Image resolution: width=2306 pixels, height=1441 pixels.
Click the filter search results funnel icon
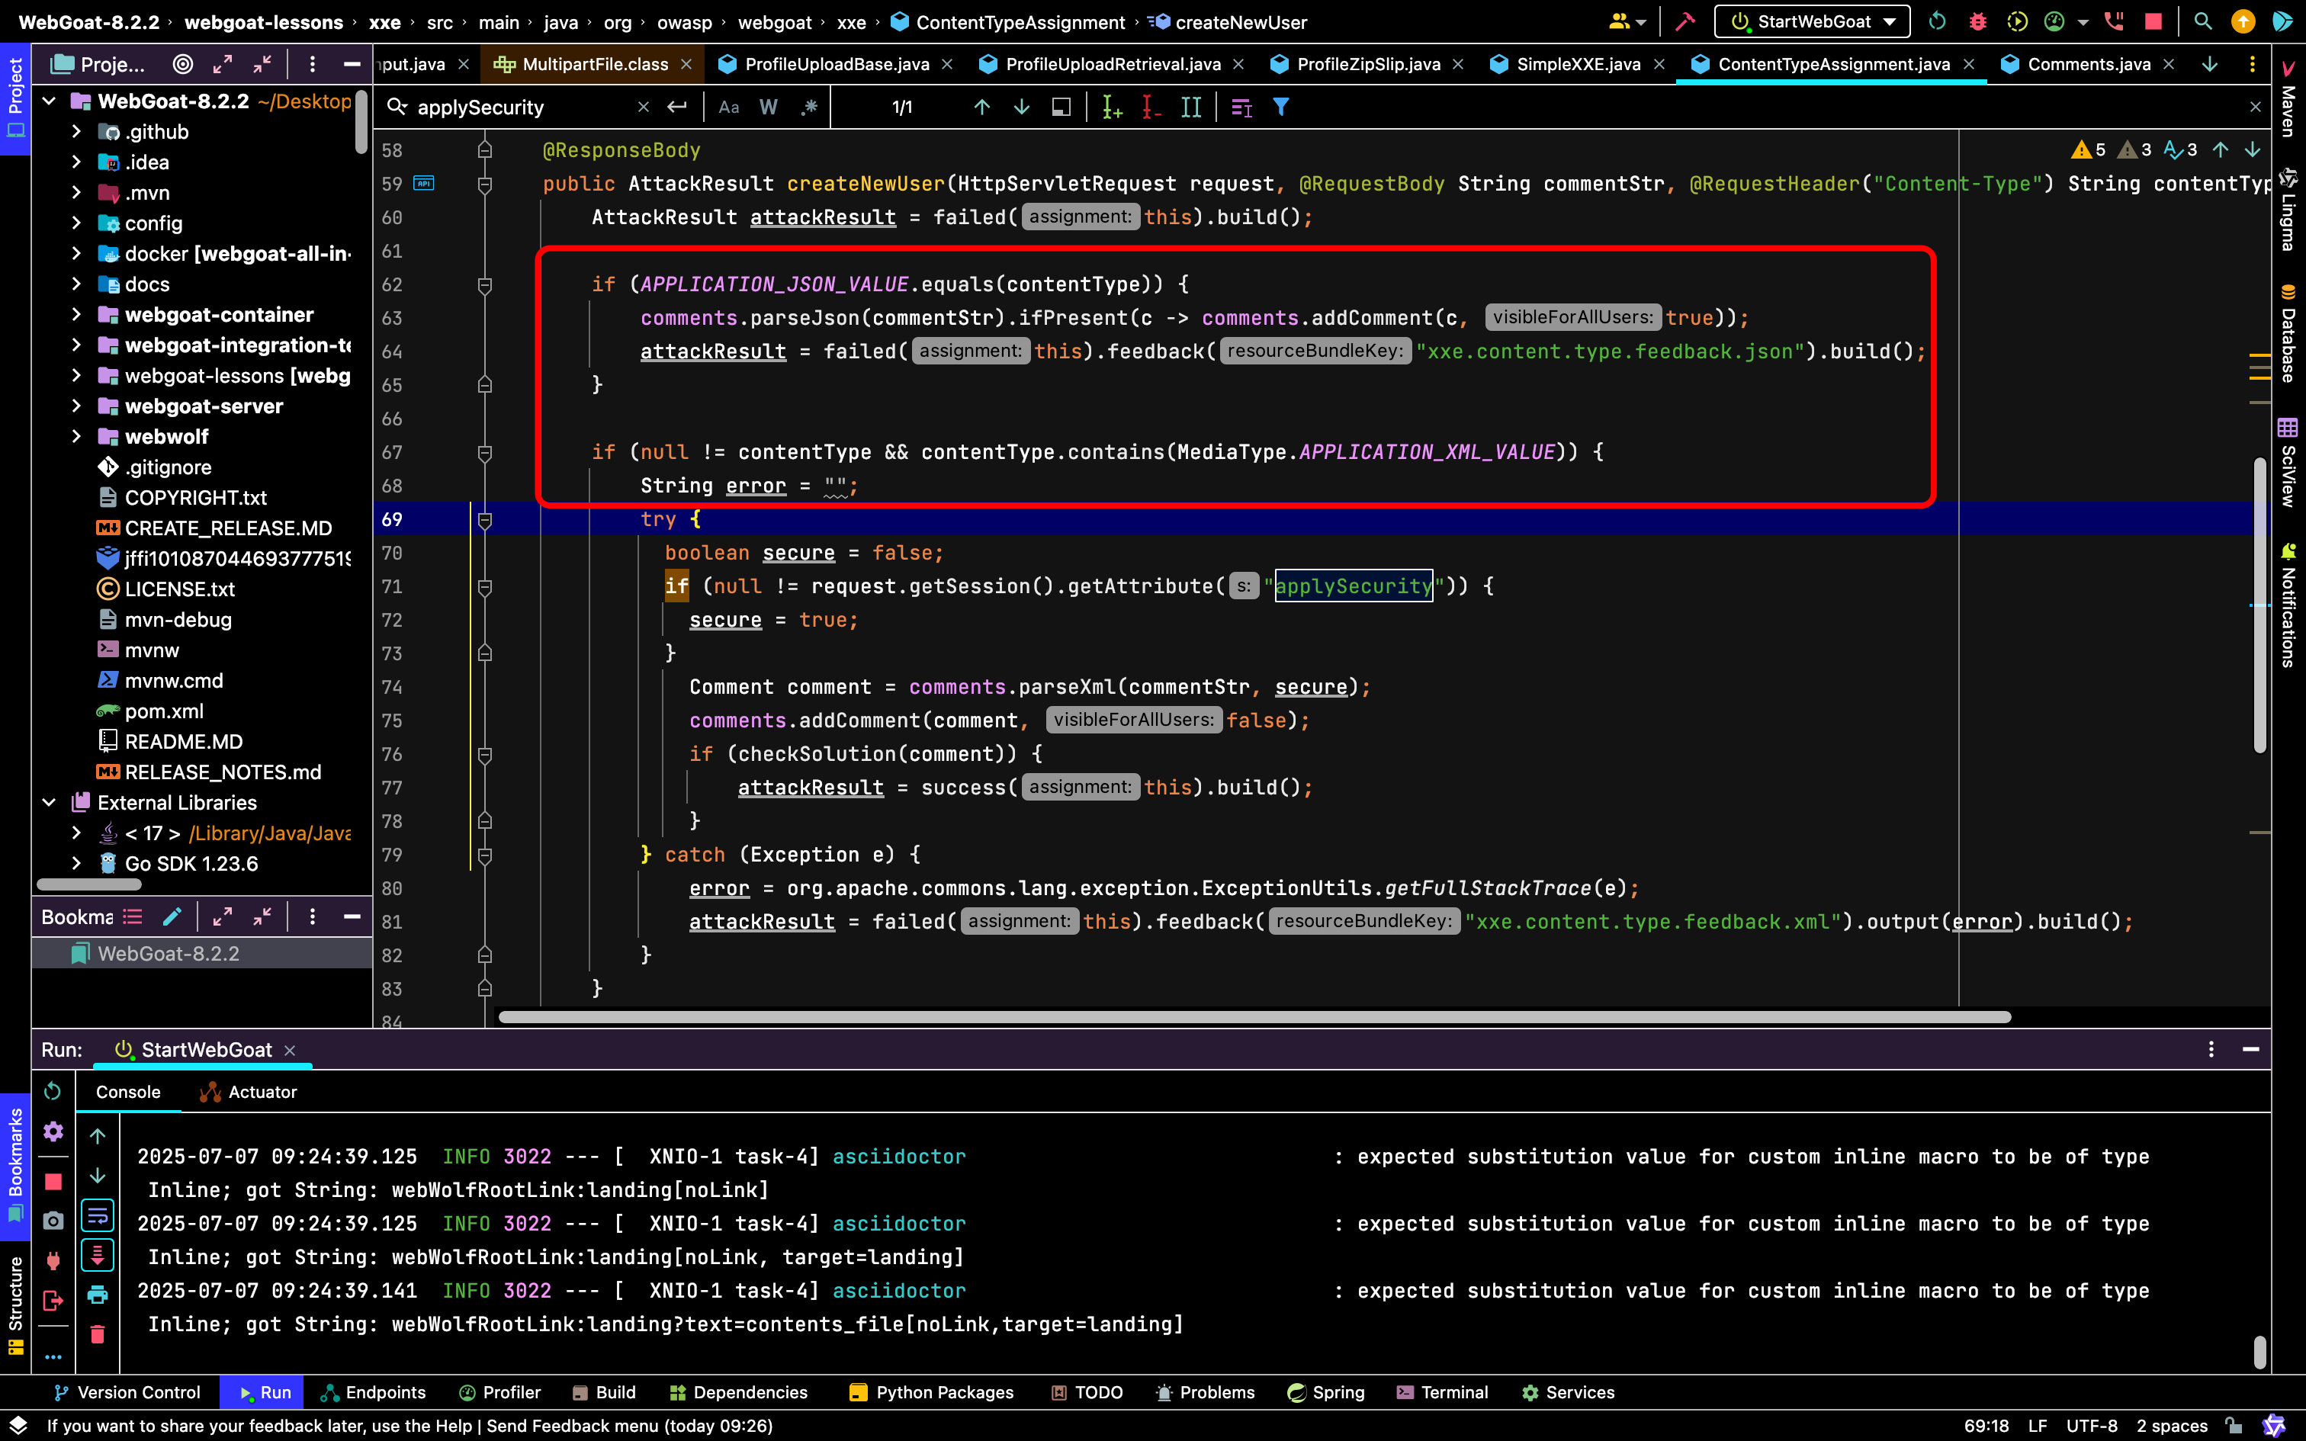click(1280, 108)
